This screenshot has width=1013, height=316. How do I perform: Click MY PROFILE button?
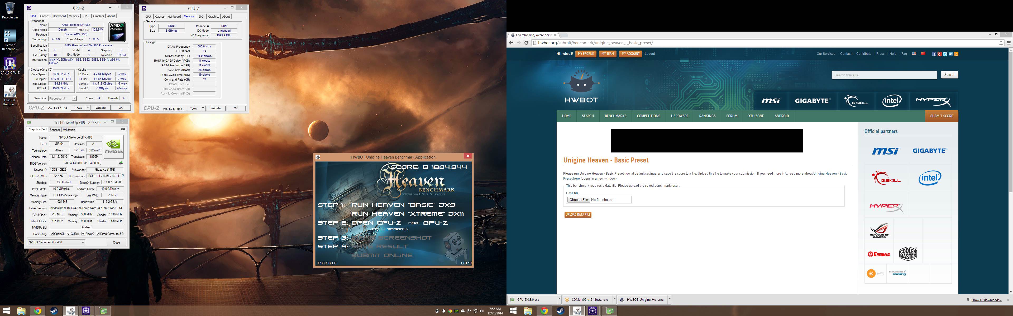point(586,54)
